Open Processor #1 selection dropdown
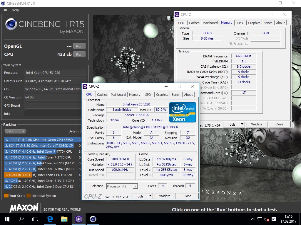The image size is (301, 225). pos(122,186)
